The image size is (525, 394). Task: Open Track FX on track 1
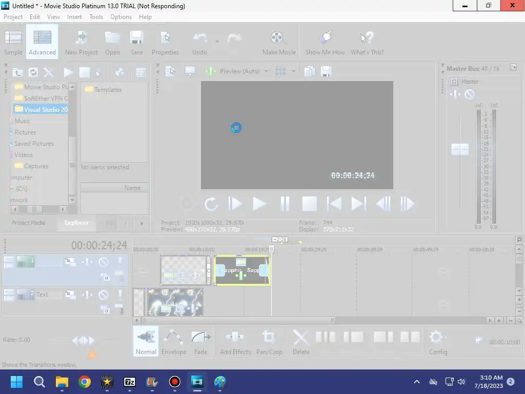coord(87,262)
